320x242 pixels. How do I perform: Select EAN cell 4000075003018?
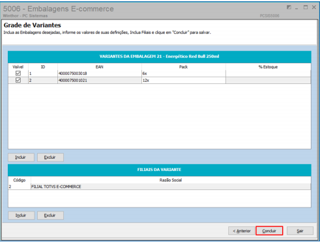100,74
